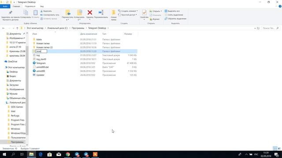282x158 pixels.
Task: Switch to the Вид ribbon tab
Action: tap(42, 6)
